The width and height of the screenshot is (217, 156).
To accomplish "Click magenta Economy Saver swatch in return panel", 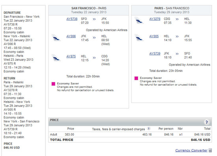I will [137, 78].
